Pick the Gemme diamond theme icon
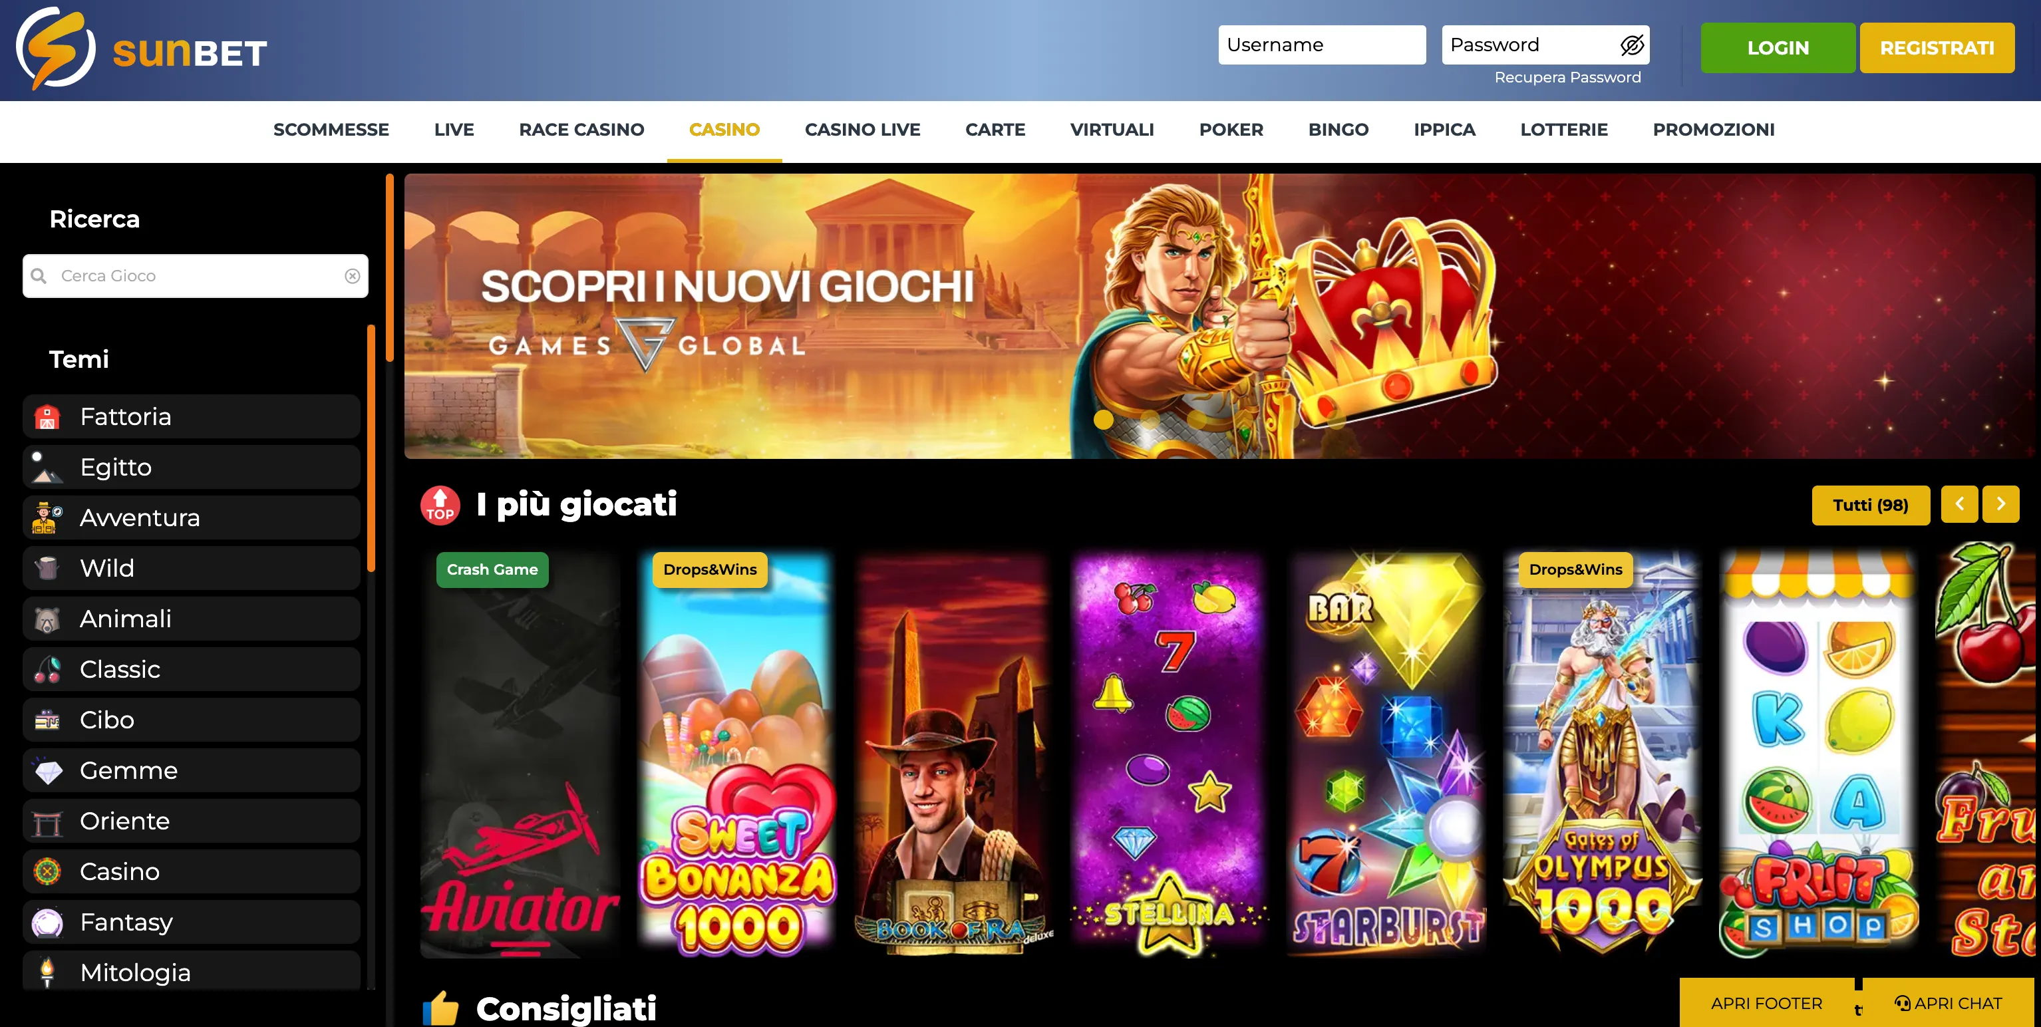Viewport: 2041px width, 1027px height. (x=47, y=771)
